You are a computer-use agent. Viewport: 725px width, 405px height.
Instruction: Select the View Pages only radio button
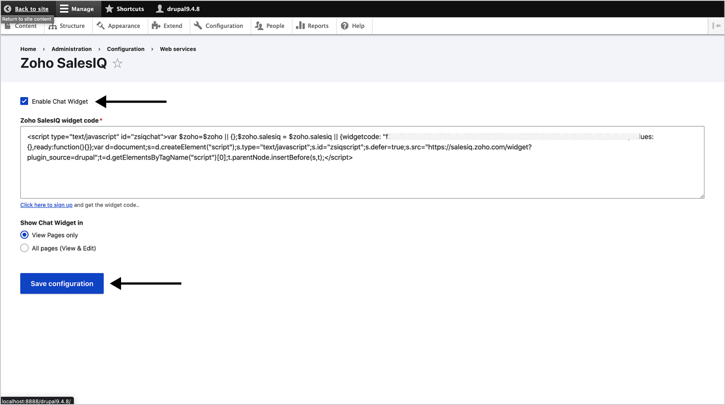24,235
